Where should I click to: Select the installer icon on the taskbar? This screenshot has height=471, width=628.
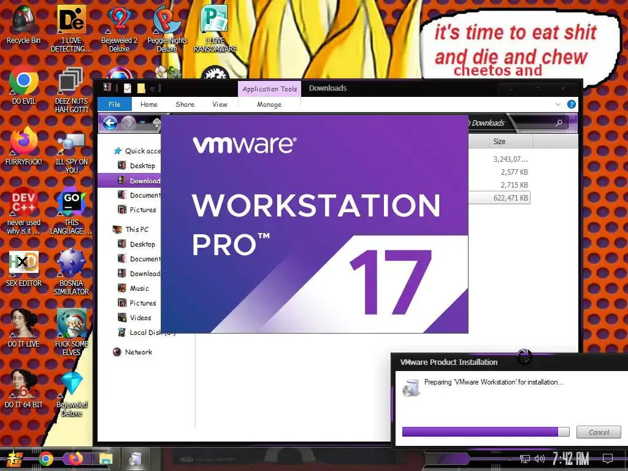coord(135,459)
